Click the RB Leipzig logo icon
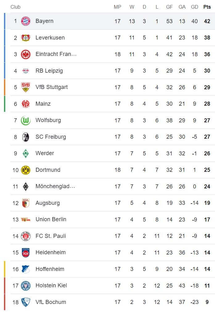The width and height of the screenshot is (215, 312). [26, 71]
